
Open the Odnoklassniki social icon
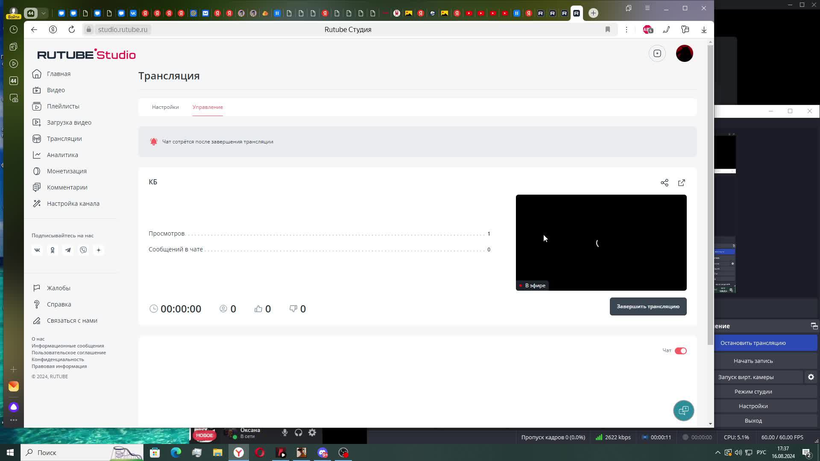tap(53, 250)
